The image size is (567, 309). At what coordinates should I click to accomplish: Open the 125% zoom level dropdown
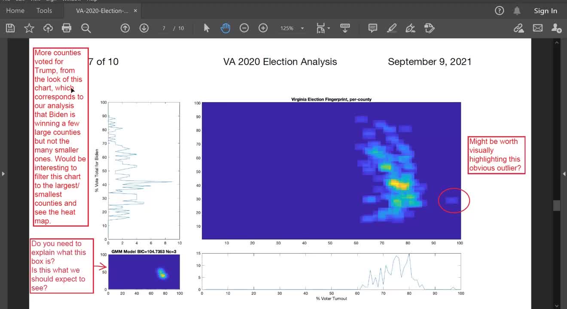point(292,28)
